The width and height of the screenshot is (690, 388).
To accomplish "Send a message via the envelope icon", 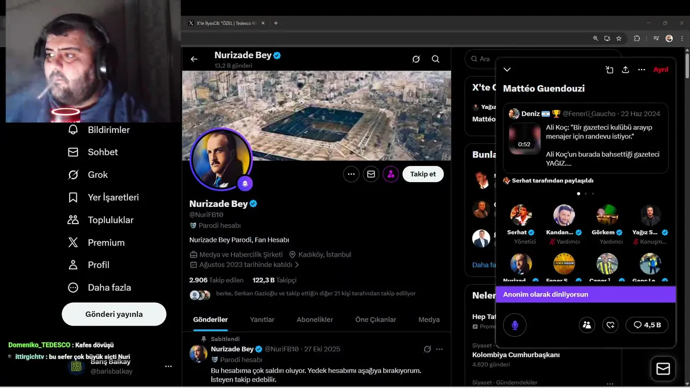I will click(x=371, y=174).
